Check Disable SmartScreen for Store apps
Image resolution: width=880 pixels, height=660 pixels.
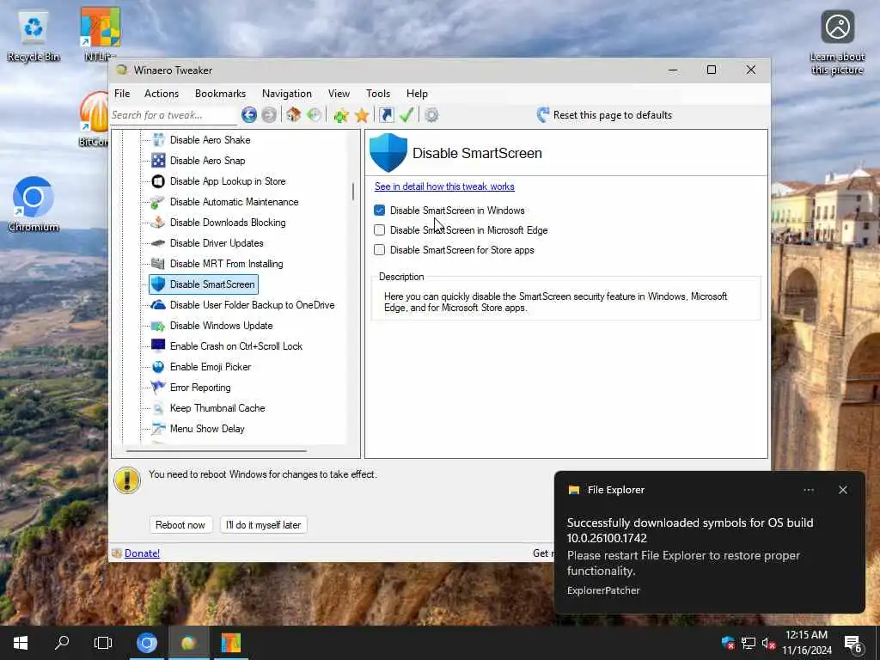pyautogui.click(x=379, y=250)
